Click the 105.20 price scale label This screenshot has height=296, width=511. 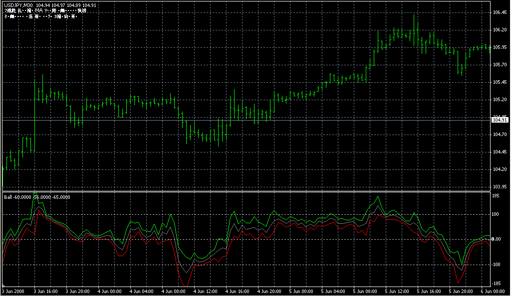(x=500, y=100)
